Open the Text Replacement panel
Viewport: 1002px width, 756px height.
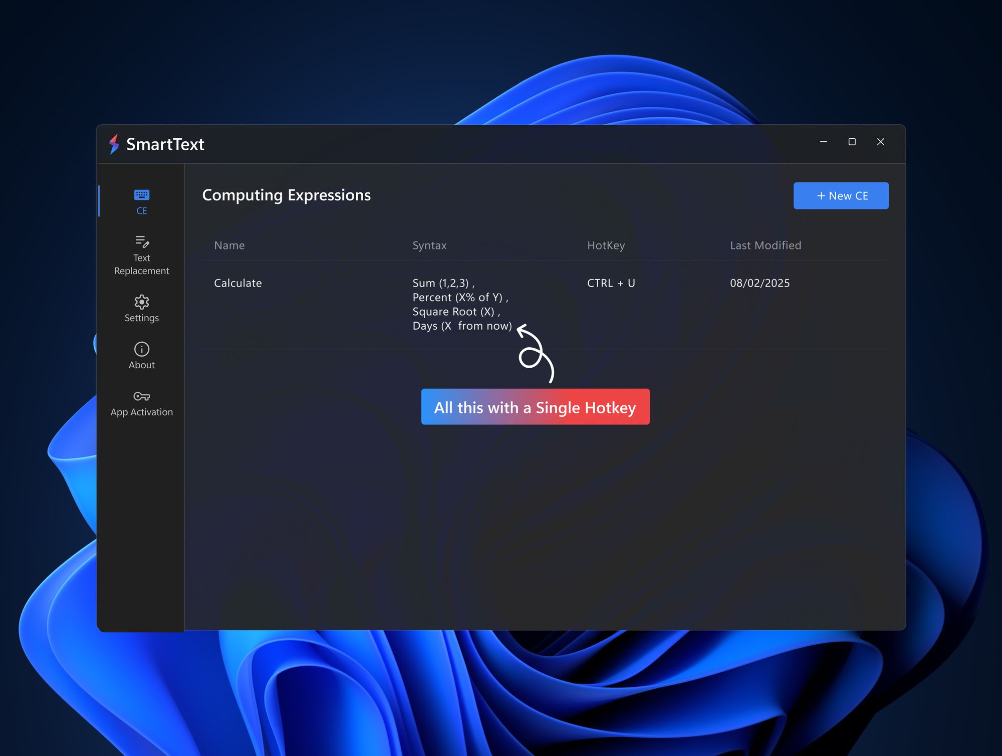click(x=142, y=255)
